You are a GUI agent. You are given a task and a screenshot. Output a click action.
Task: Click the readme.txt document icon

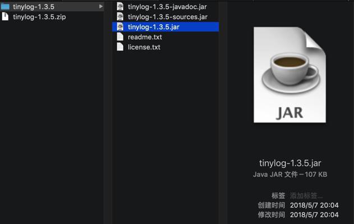120,37
